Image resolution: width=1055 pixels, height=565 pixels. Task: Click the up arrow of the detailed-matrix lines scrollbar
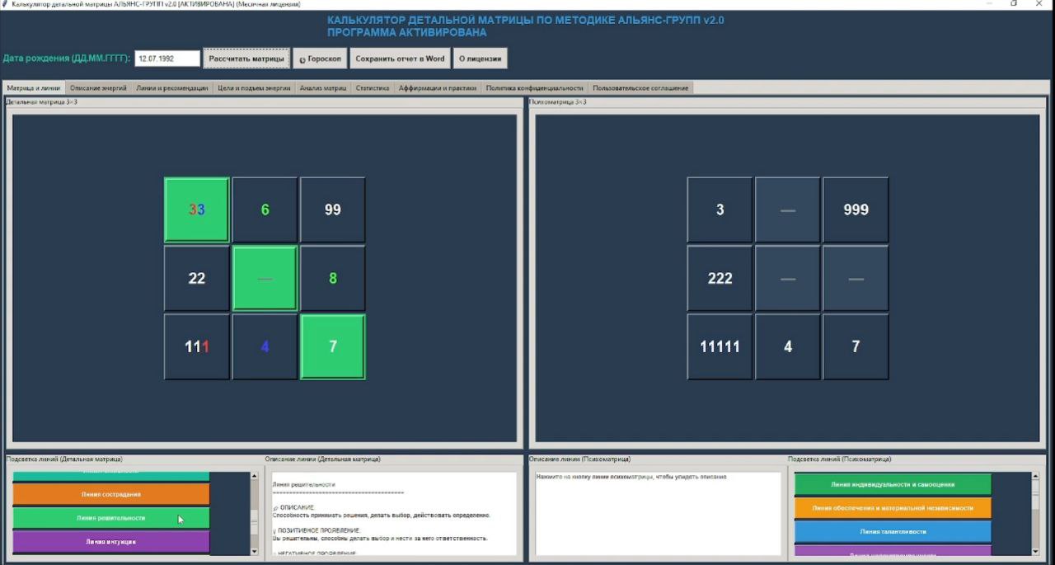pos(254,476)
